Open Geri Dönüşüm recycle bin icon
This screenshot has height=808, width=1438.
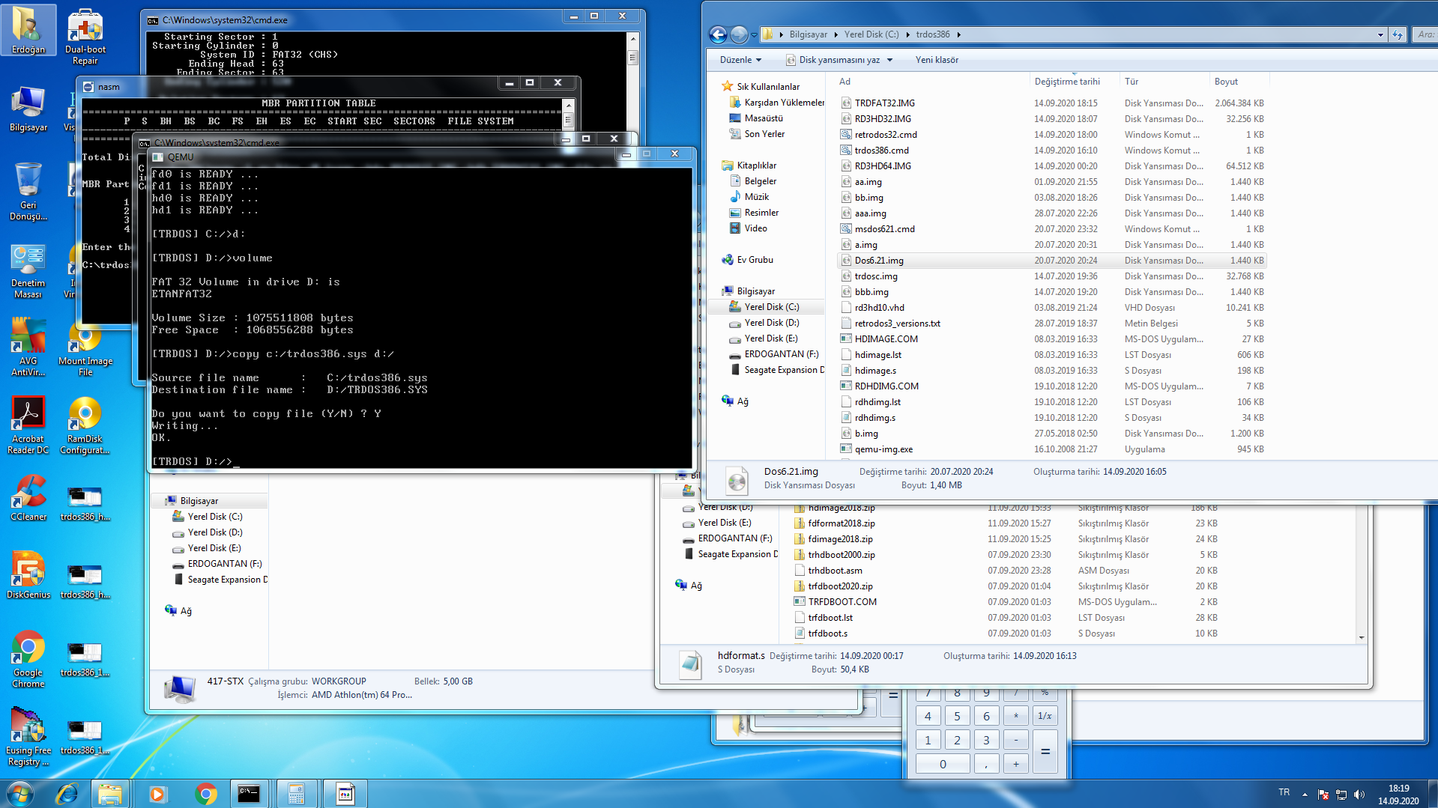tap(28, 192)
